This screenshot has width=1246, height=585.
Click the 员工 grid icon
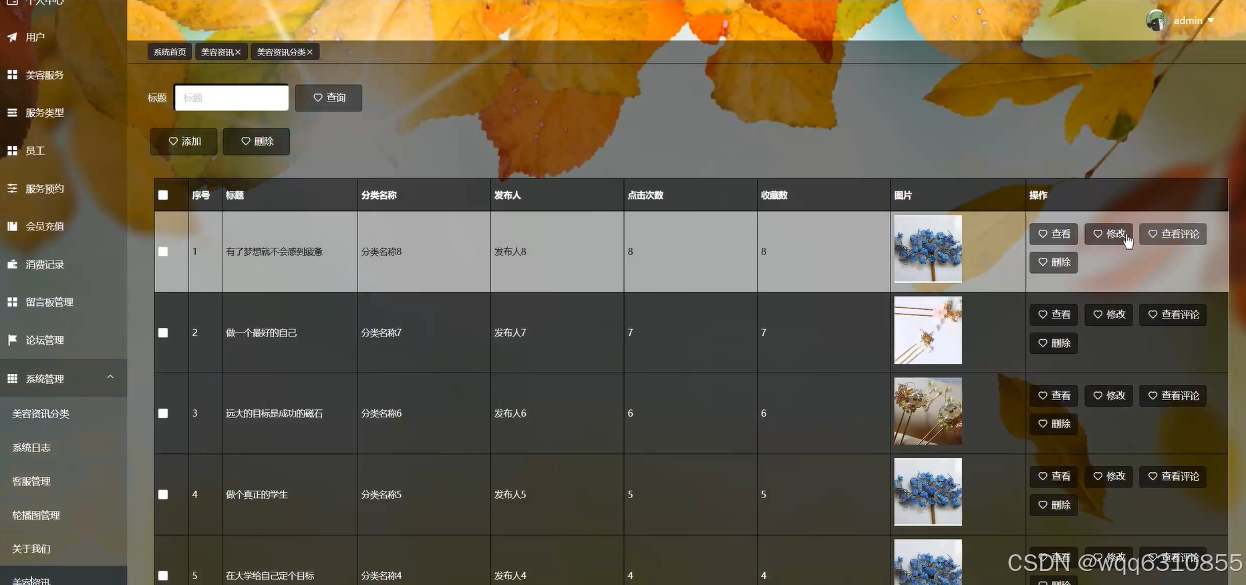(x=12, y=151)
